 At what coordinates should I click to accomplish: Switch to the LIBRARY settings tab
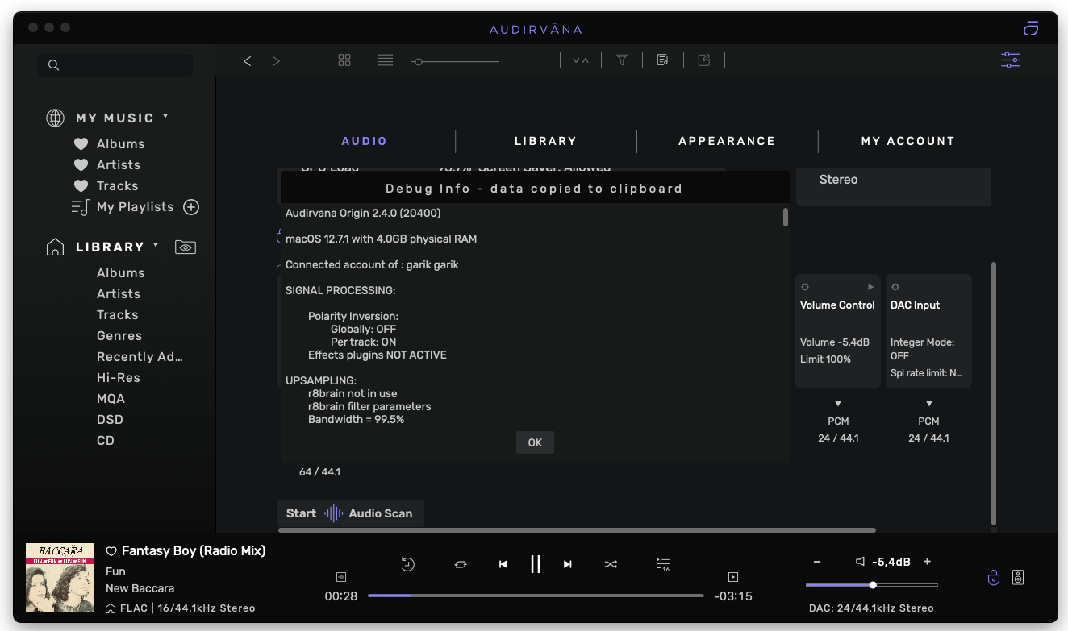(545, 141)
